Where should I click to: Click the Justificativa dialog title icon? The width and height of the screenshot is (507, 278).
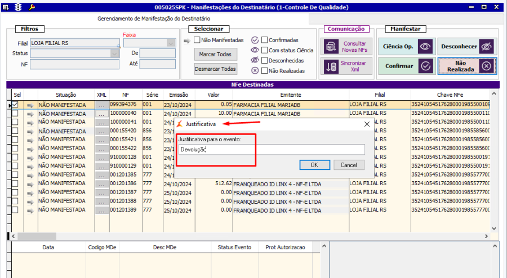(180, 124)
